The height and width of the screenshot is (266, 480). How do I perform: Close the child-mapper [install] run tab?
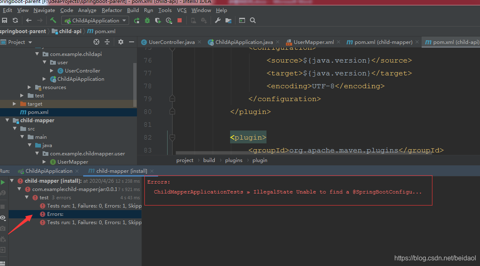[152, 171]
